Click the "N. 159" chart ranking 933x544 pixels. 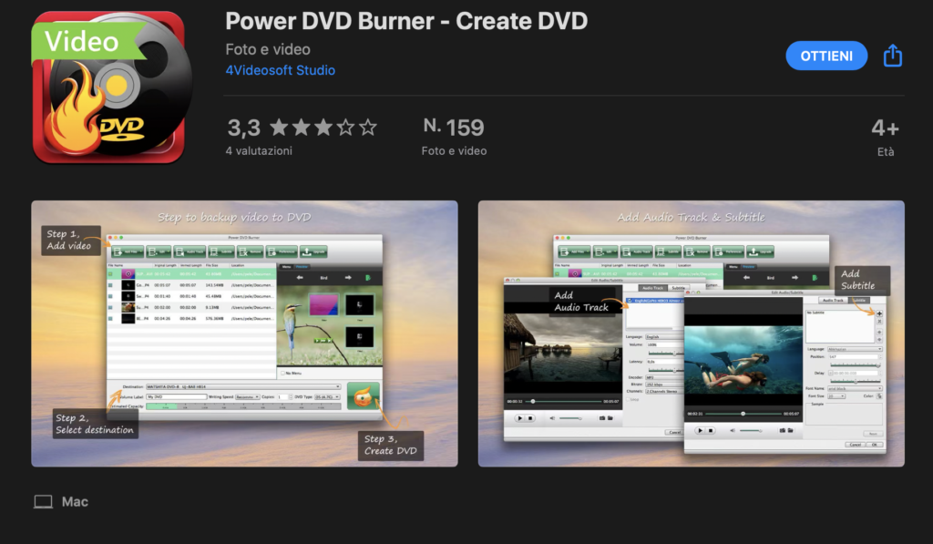point(454,128)
